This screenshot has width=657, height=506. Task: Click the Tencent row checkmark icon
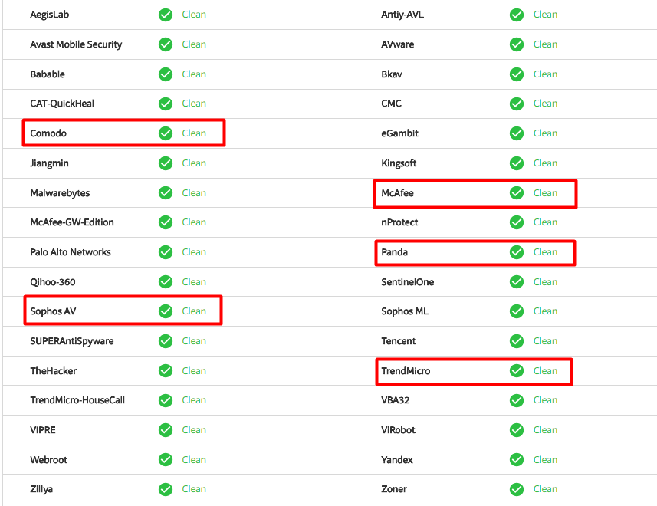517,341
